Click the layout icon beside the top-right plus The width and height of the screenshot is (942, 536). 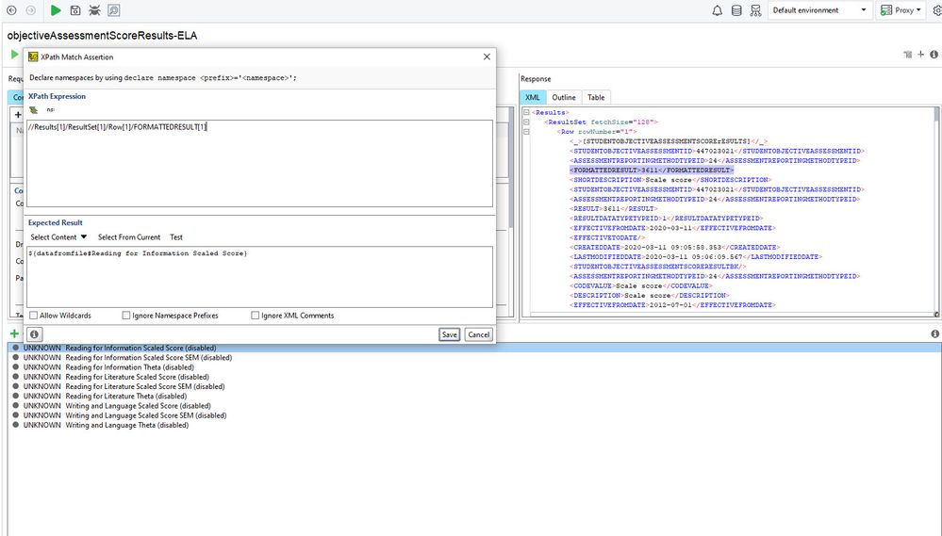908,55
